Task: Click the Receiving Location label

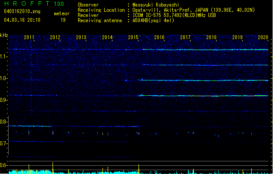Action: pyautogui.click(x=101, y=10)
